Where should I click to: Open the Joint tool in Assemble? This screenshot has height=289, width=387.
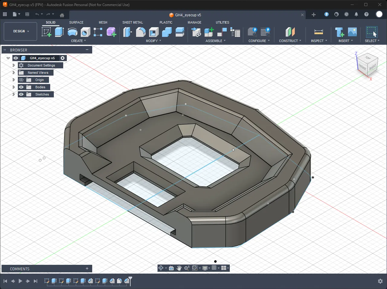pyautogui.click(x=222, y=32)
